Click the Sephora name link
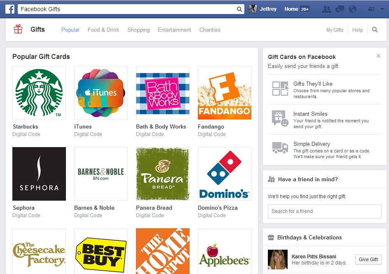 pos(23,208)
